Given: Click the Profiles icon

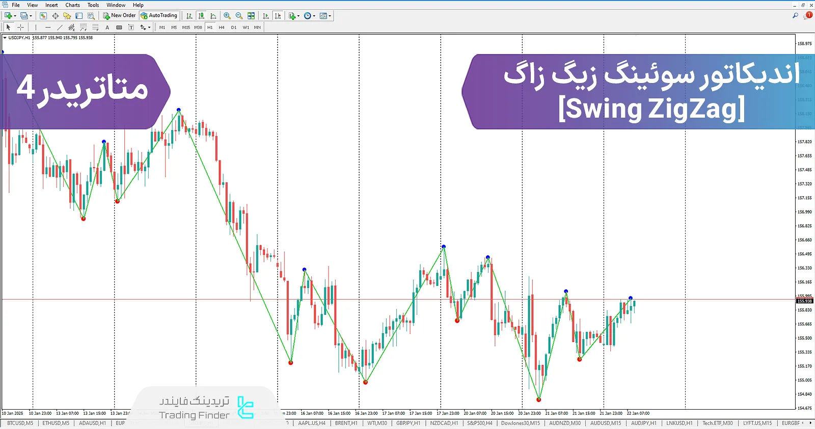Looking at the screenshot, I should point(23,16).
